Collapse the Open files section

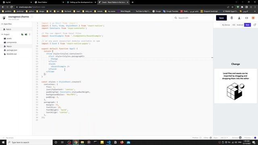[x=6, y=24]
